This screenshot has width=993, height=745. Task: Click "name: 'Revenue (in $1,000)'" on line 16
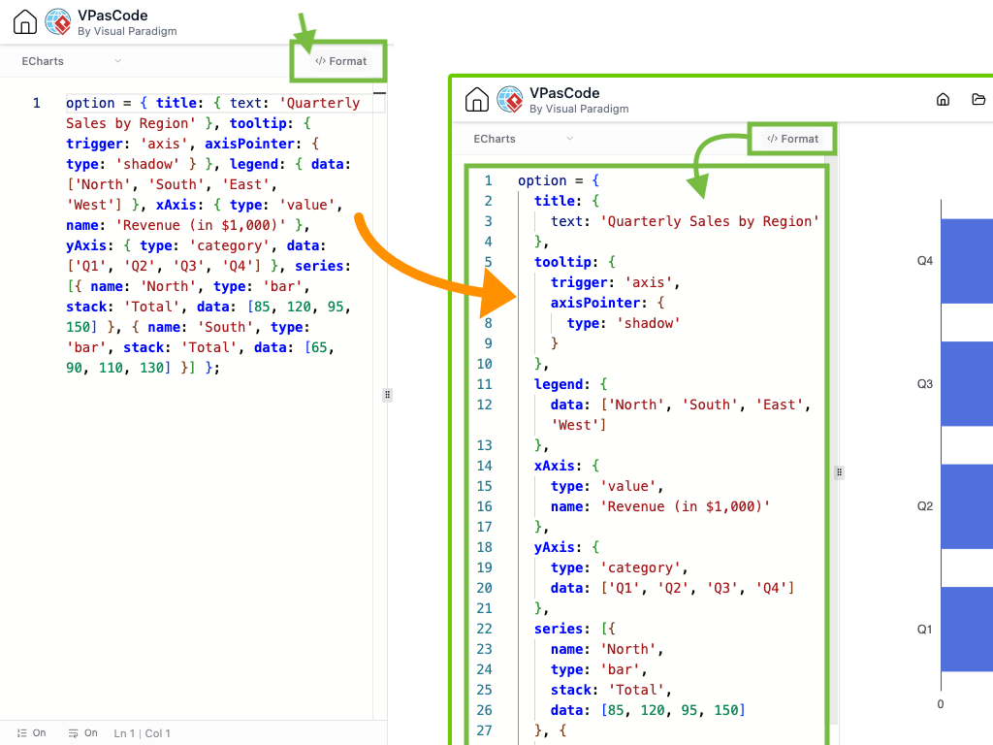click(659, 506)
